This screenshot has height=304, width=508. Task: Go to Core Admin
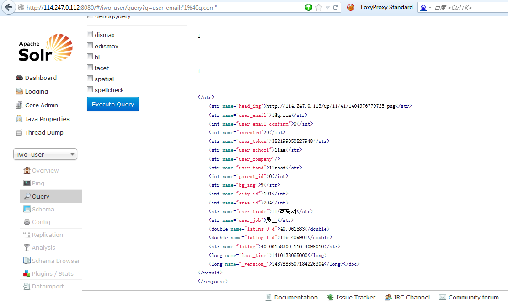(x=42, y=105)
